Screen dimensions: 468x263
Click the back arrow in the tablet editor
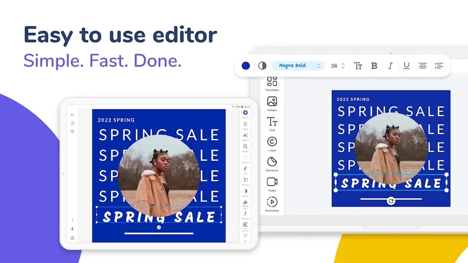pyautogui.click(x=73, y=114)
